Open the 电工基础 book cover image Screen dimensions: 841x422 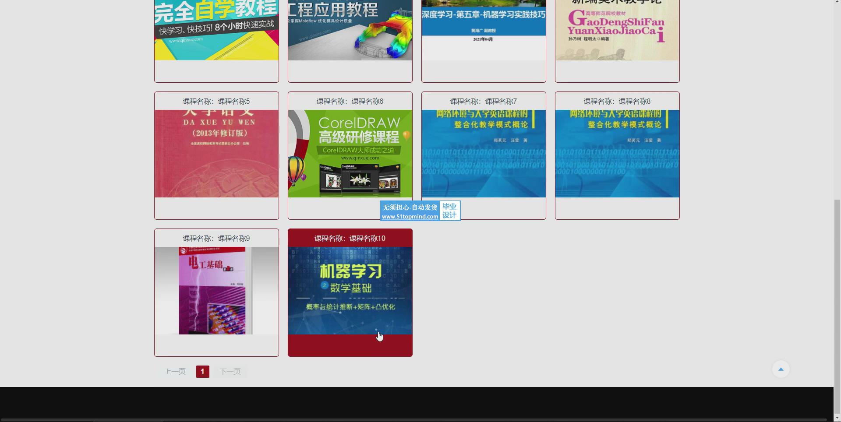(x=216, y=290)
